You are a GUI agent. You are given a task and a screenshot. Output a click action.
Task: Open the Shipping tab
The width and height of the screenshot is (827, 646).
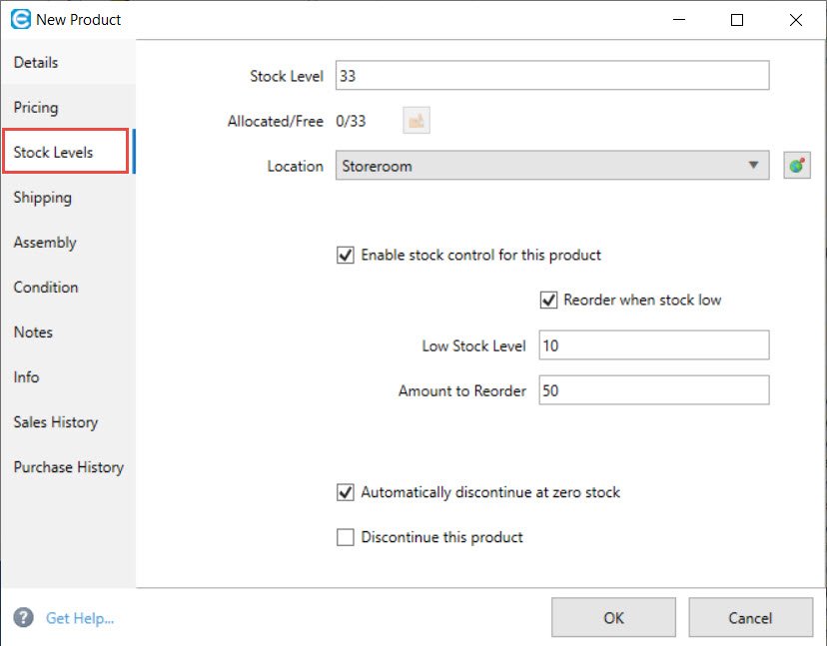coord(42,198)
